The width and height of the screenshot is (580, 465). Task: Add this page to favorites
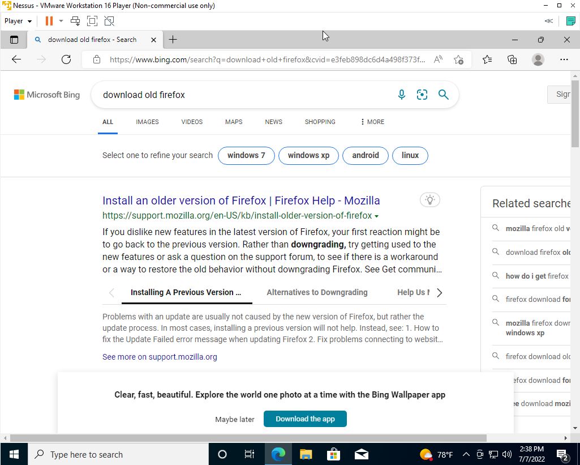click(459, 59)
